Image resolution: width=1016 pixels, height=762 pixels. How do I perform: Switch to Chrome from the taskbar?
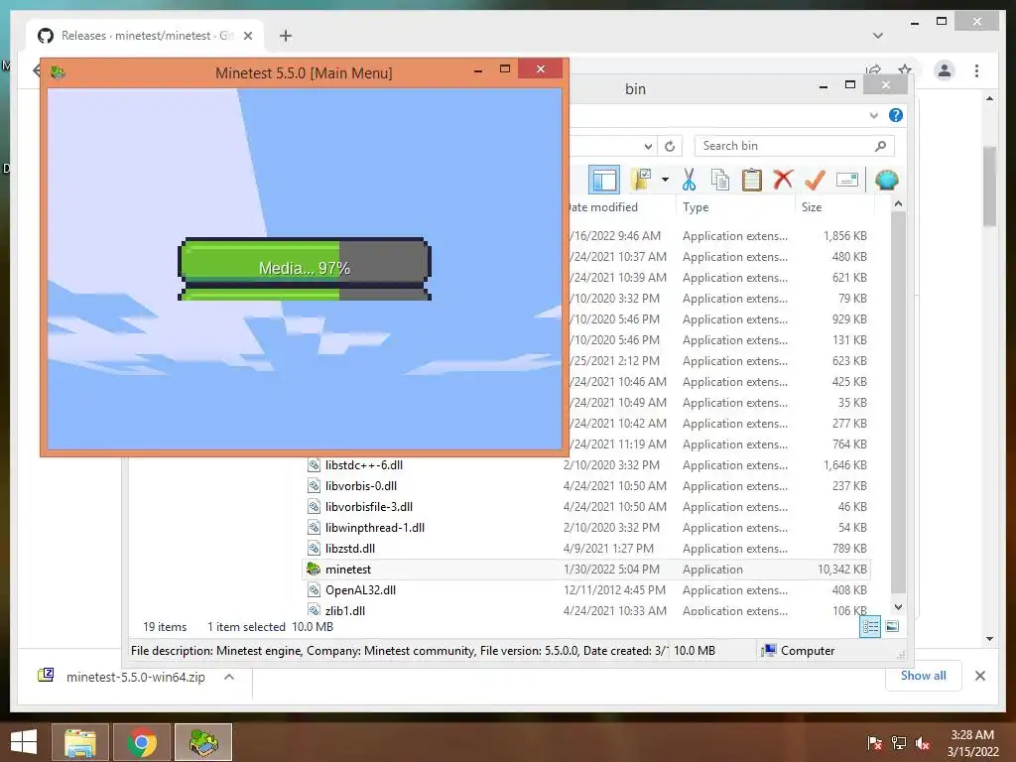pos(142,742)
